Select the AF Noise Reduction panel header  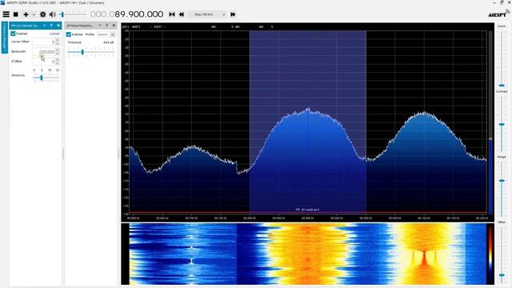80,26
